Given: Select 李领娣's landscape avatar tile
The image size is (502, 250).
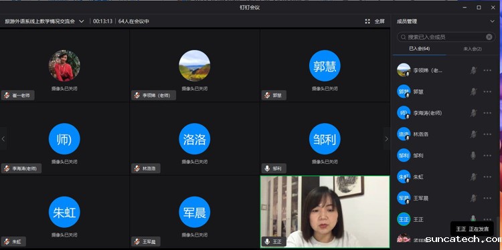Looking at the screenshot, I should [x=195, y=66].
